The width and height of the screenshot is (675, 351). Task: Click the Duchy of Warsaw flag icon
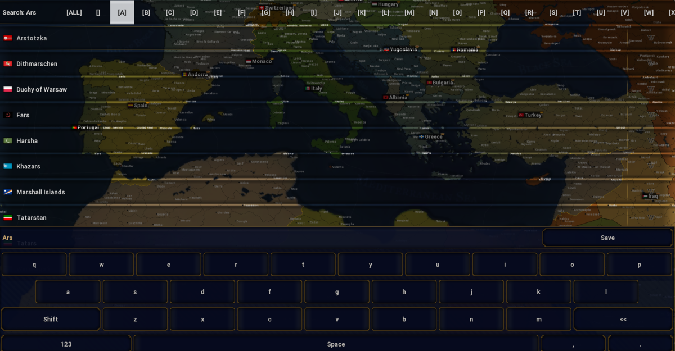8,89
